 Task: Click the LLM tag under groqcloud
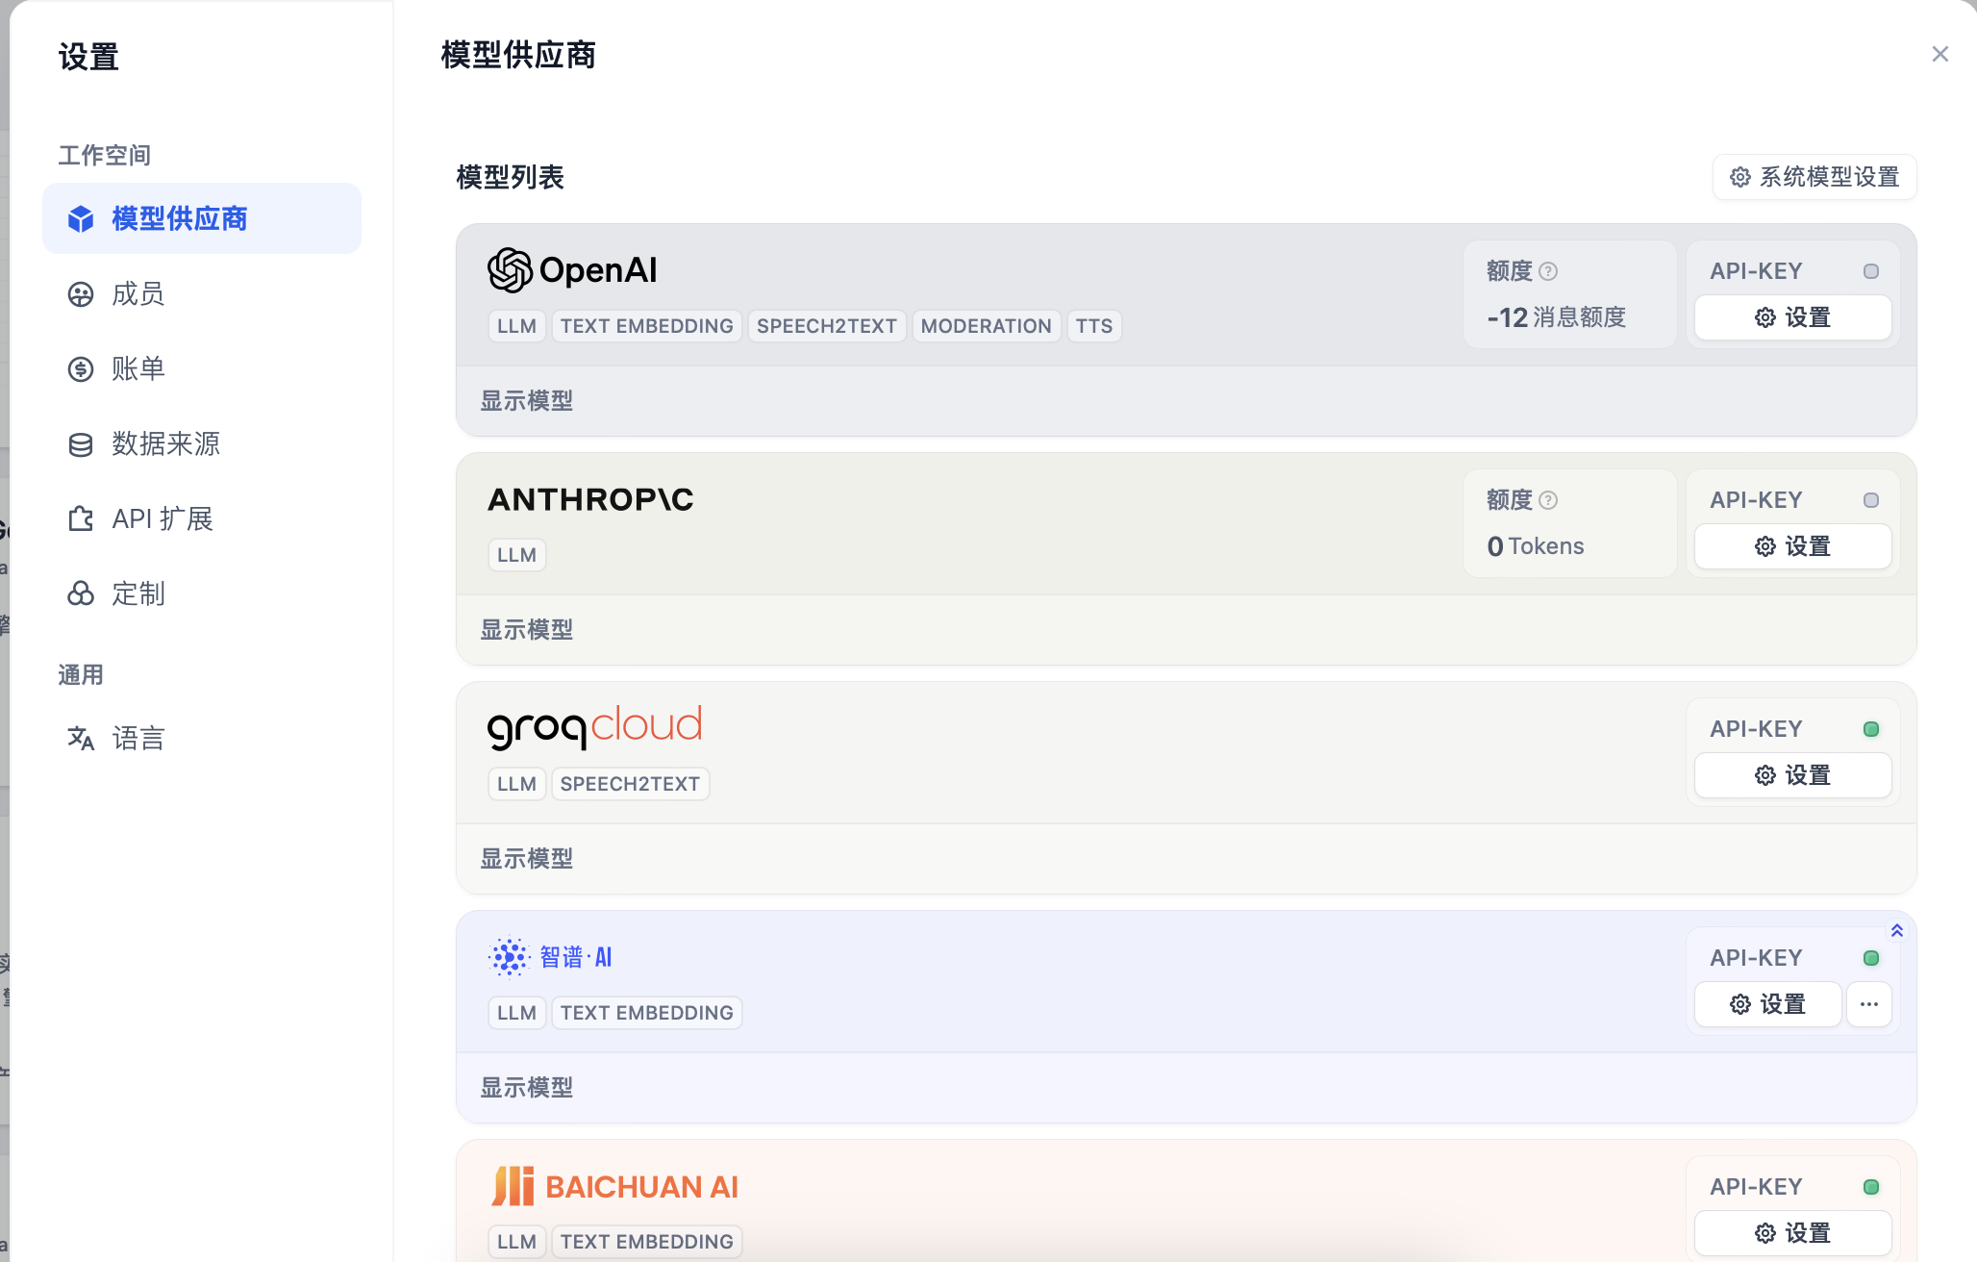pyautogui.click(x=517, y=784)
